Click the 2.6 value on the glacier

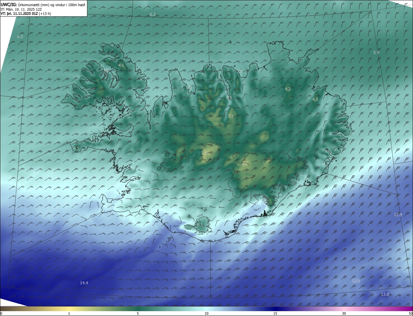(x=204, y=153)
